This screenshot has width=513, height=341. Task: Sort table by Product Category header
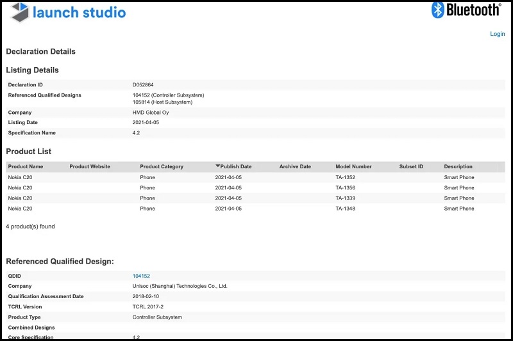[162, 166]
